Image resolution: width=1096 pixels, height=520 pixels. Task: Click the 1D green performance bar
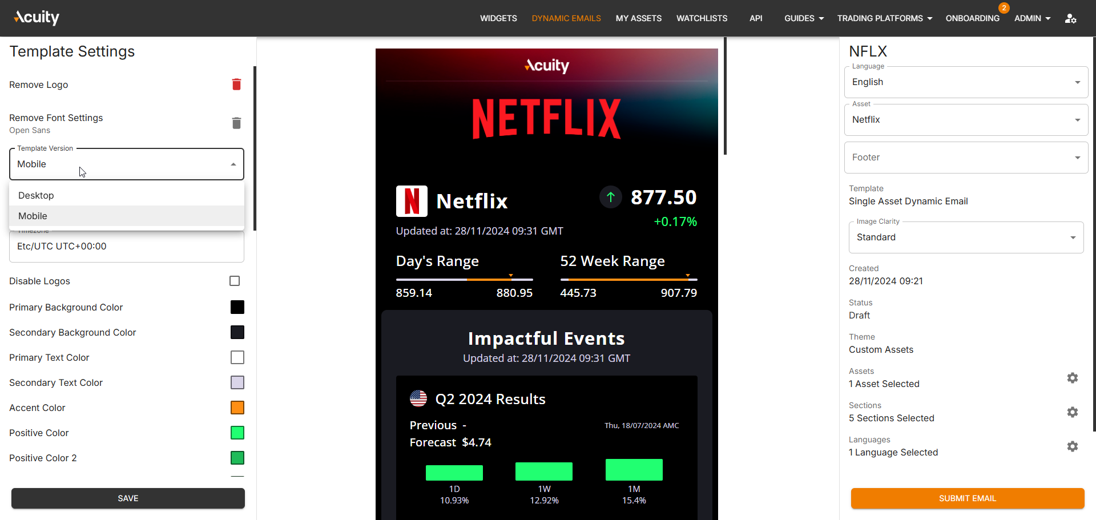(x=454, y=473)
